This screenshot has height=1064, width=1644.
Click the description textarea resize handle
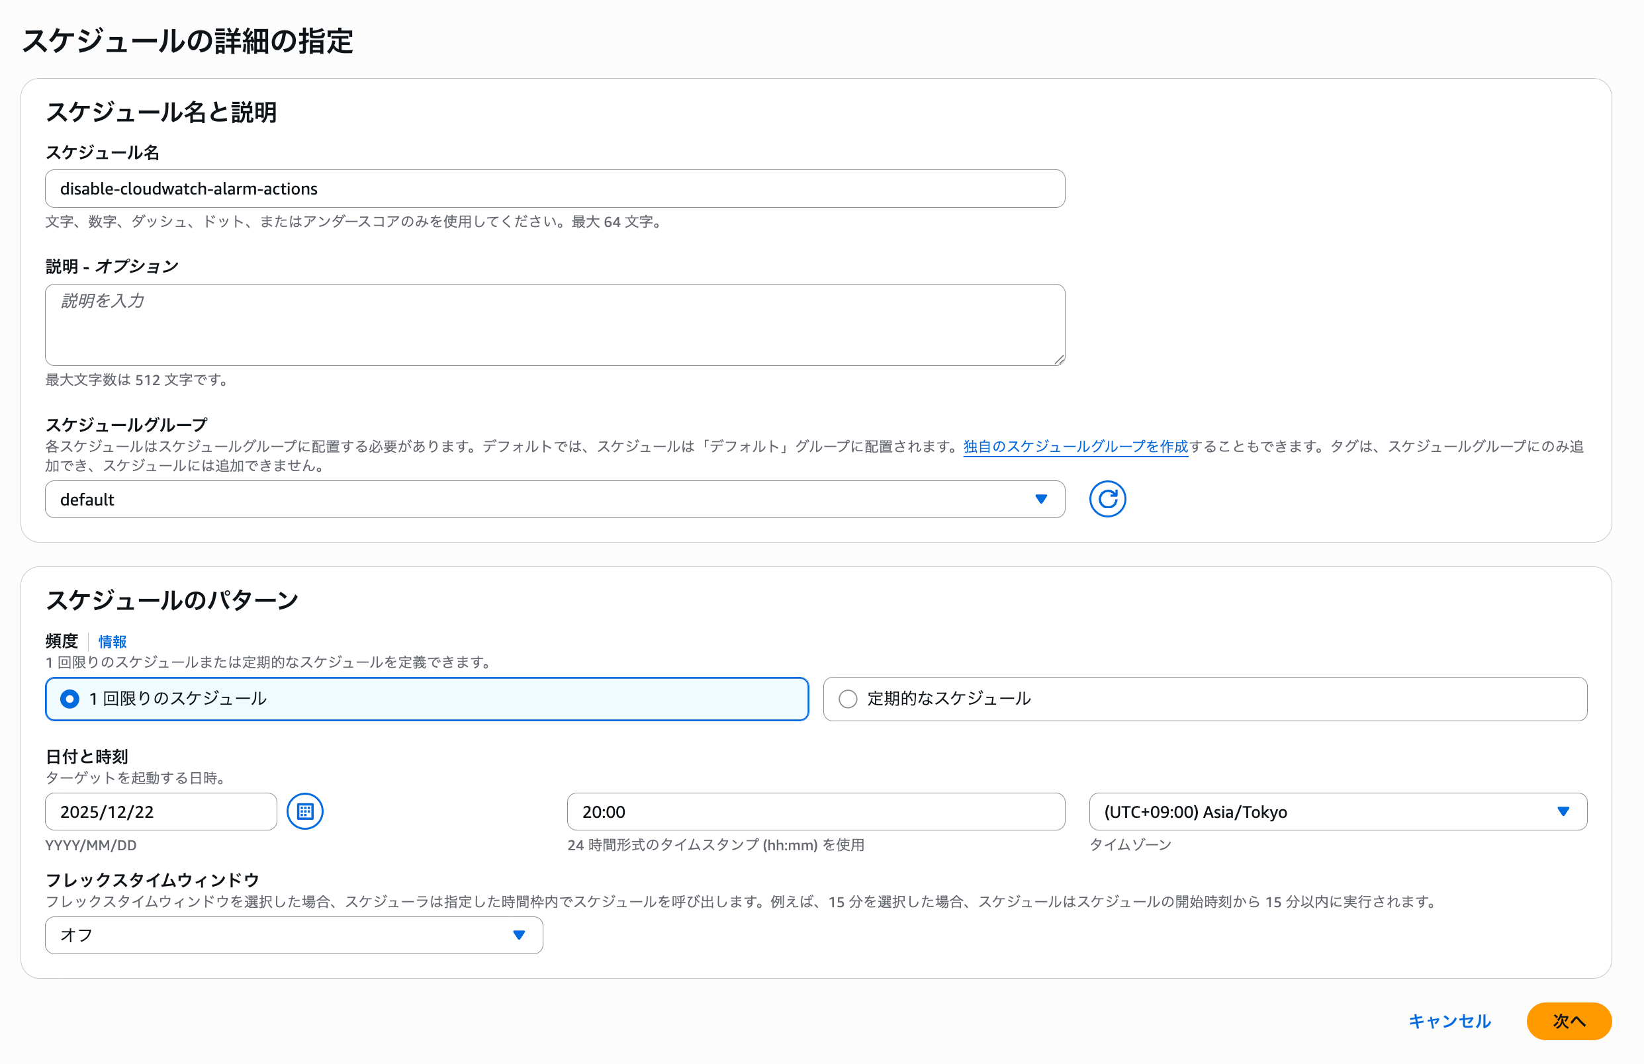1058,360
